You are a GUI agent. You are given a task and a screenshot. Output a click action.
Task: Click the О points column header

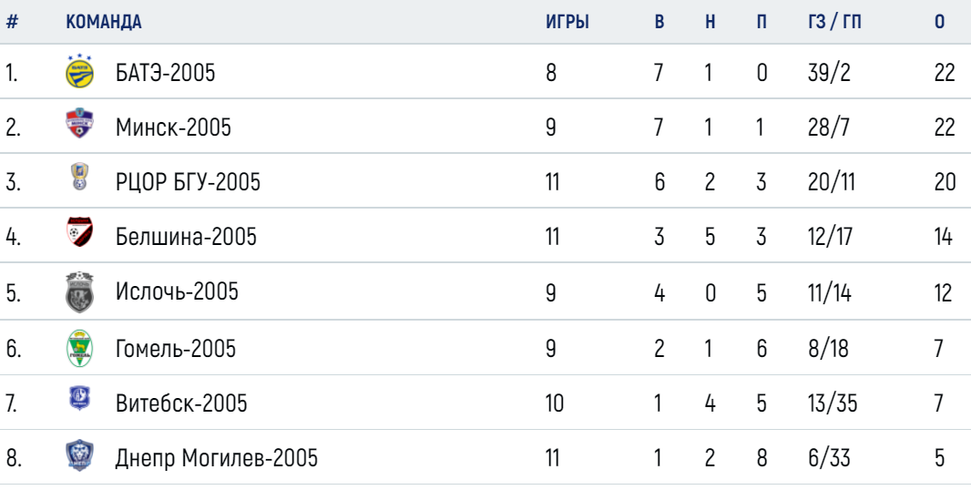click(939, 22)
